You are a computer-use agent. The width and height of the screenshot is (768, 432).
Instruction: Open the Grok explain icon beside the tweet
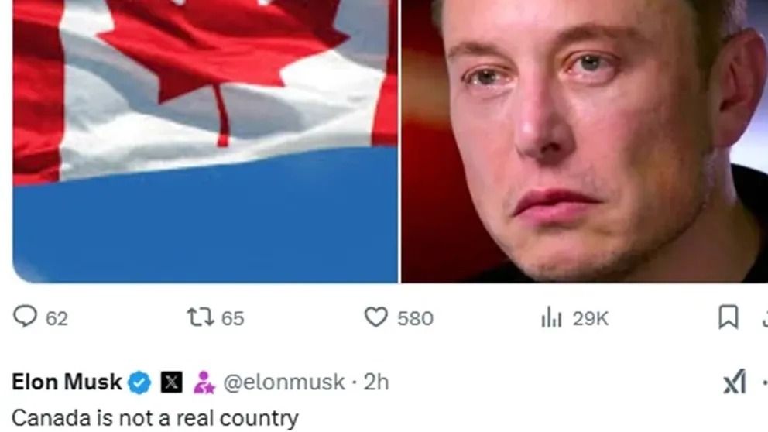[735, 382]
